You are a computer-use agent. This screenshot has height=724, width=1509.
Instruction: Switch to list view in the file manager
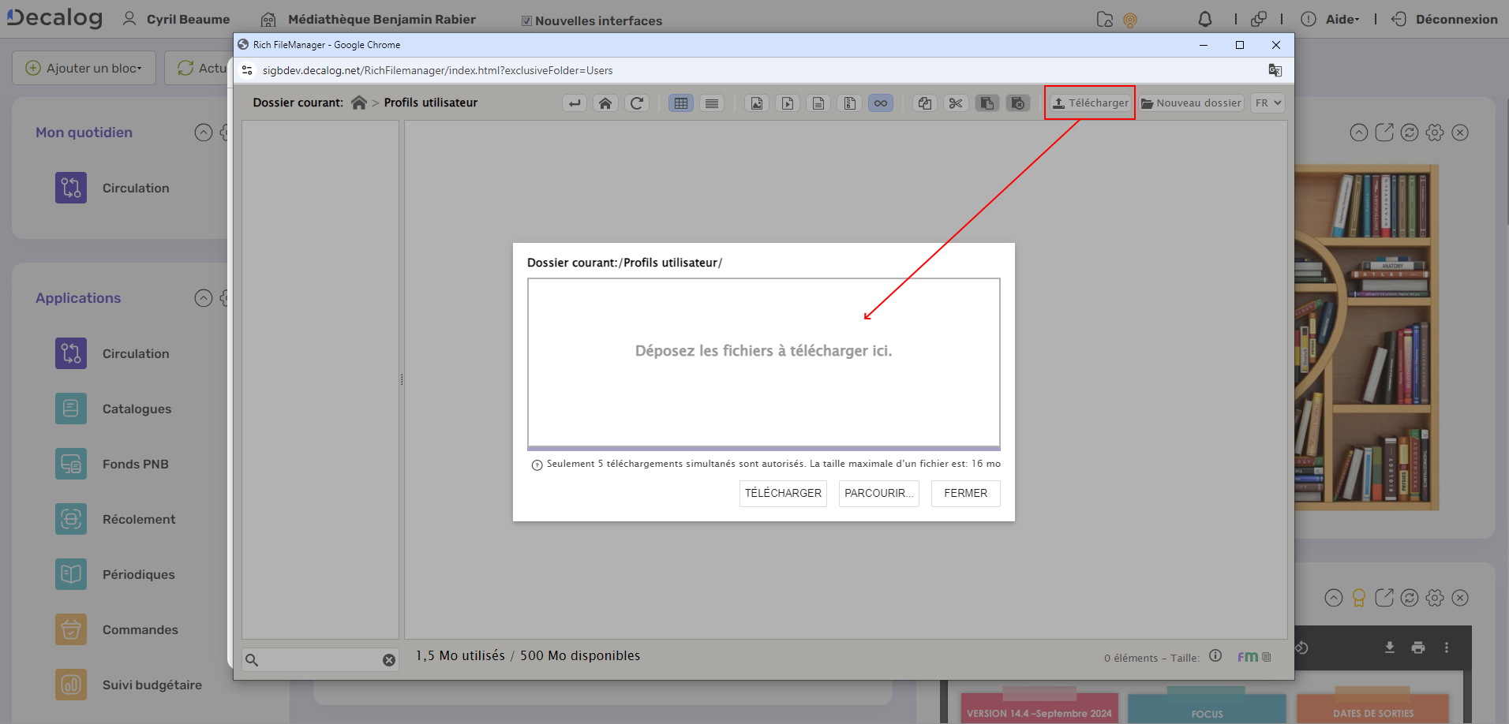[712, 103]
